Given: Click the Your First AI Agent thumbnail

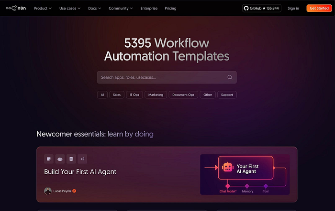Looking at the screenshot, I should [245, 174].
